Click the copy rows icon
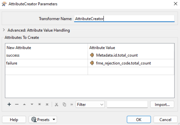 tap(64, 104)
